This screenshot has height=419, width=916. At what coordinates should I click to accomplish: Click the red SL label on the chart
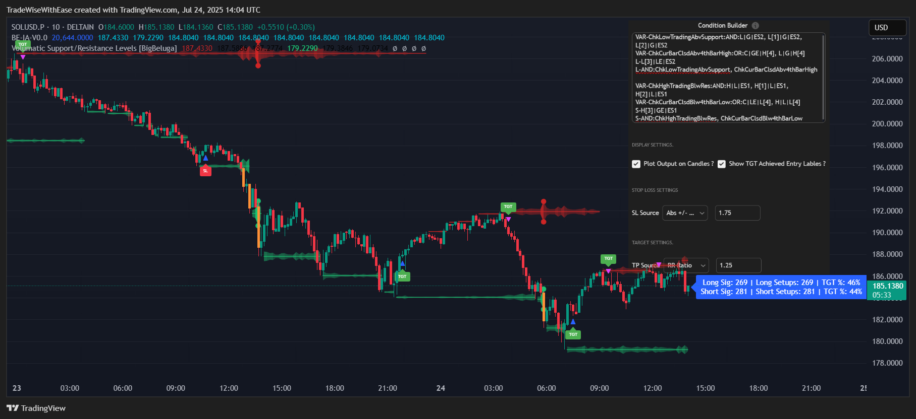click(205, 171)
